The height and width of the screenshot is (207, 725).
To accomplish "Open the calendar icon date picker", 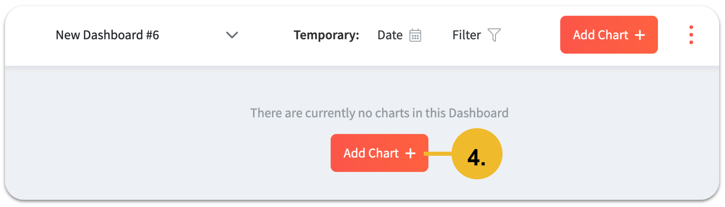I will pyautogui.click(x=415, y=35).
